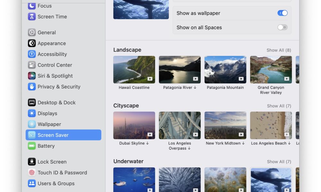Show all 7 Underwater screen savers
The height and width of the screenshot is (192, 321).
pyautogui.click(x=279, y=162)
